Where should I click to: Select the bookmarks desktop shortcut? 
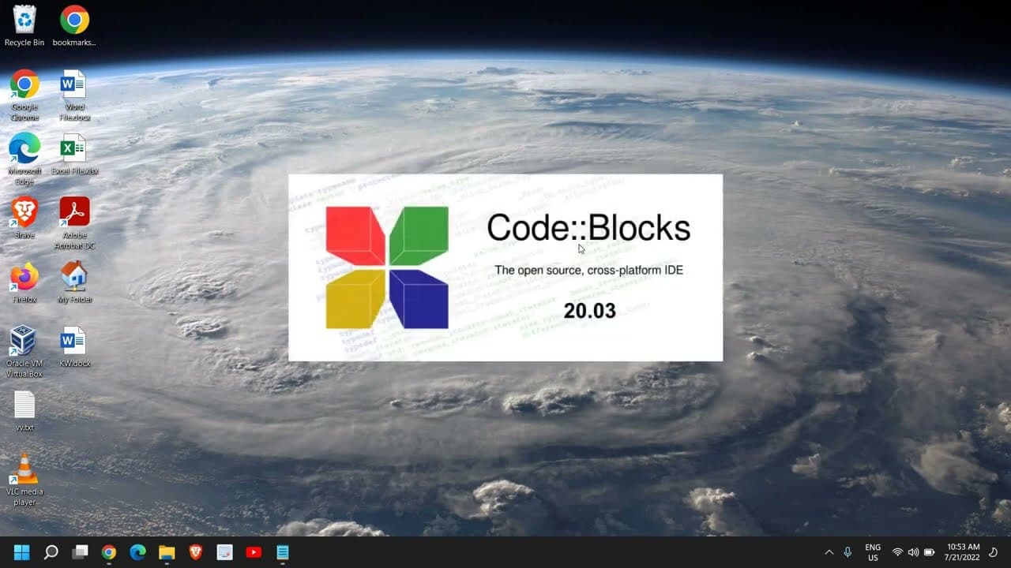tap(74, 25)
